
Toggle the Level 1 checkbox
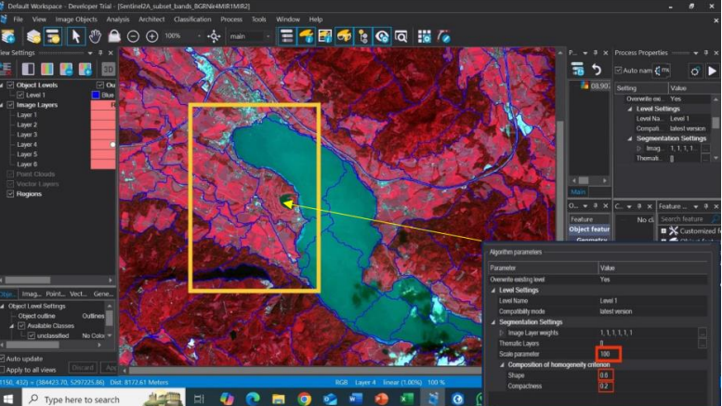[x=20, y=95]
